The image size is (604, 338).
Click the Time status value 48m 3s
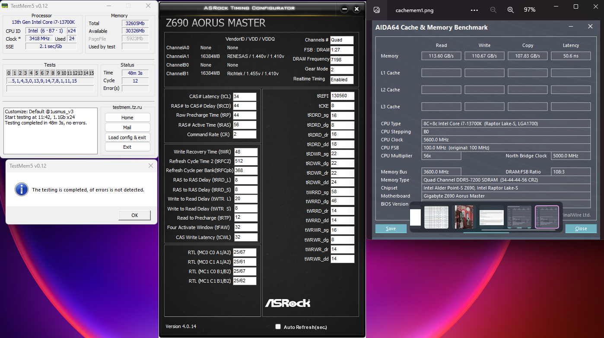coord(135,73)
